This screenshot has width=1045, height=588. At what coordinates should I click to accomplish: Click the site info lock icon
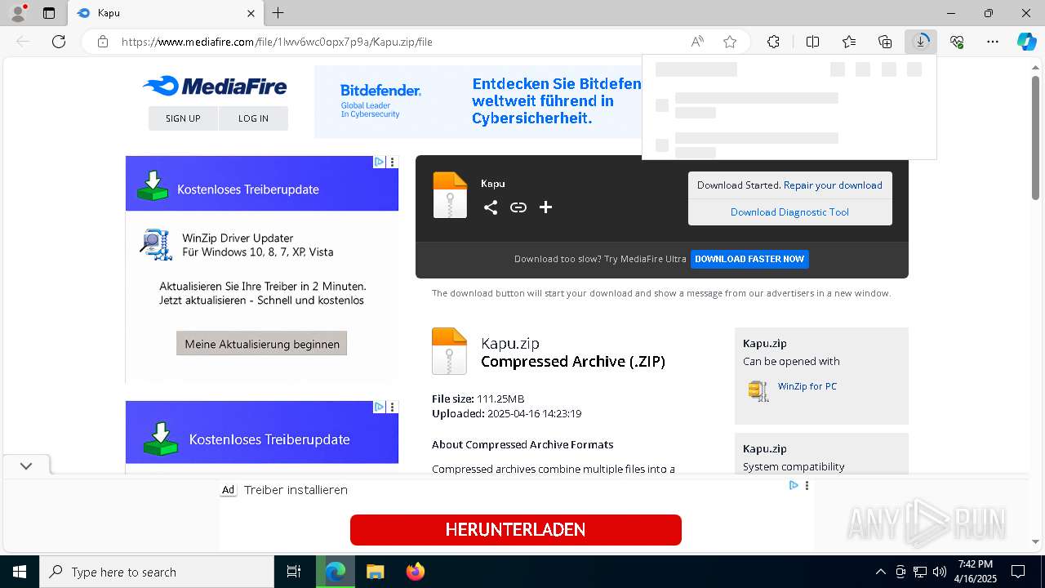103,42
